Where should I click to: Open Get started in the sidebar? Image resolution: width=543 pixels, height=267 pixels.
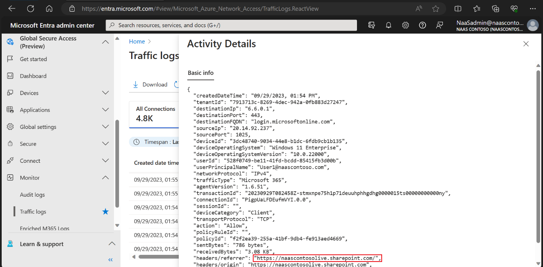pyautogui.click(x=34, y=59)
